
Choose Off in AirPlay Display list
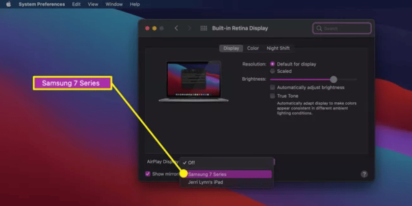[x=226, y=163]
